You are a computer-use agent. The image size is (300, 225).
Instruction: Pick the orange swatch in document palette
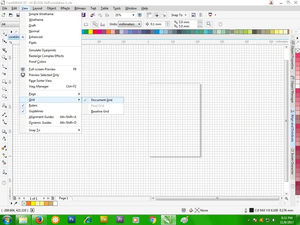[28, 203]
